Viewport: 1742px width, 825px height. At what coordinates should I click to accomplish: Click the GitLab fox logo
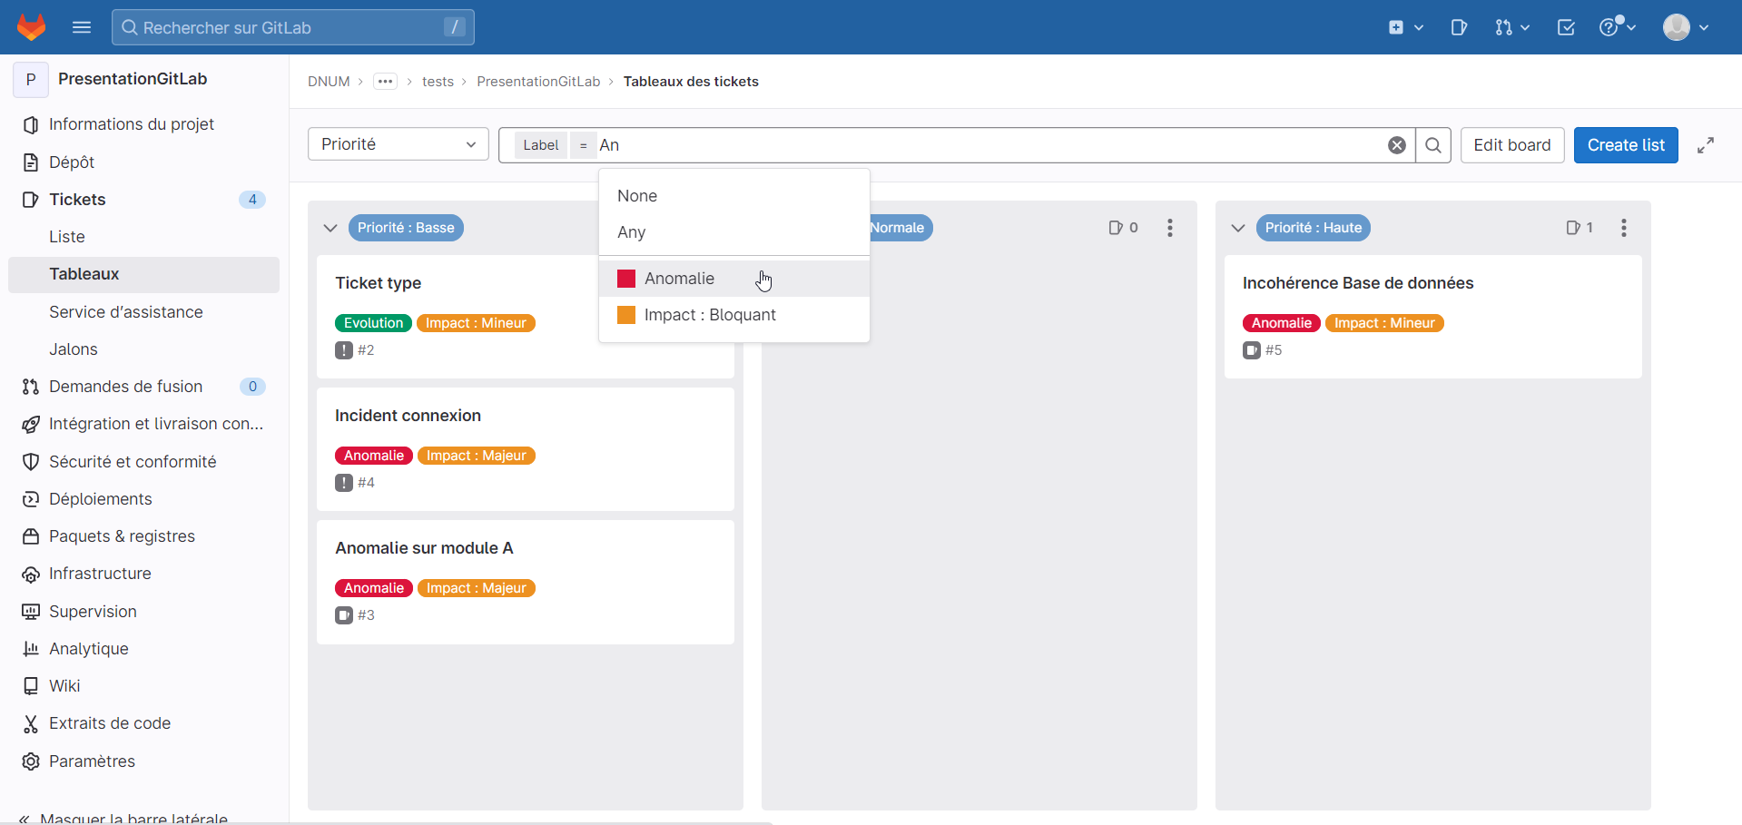click(x=31, y=27)
